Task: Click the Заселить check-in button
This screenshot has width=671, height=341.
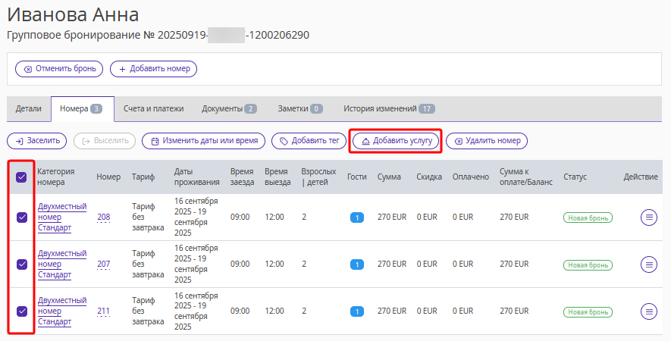Action: (37, 141)
